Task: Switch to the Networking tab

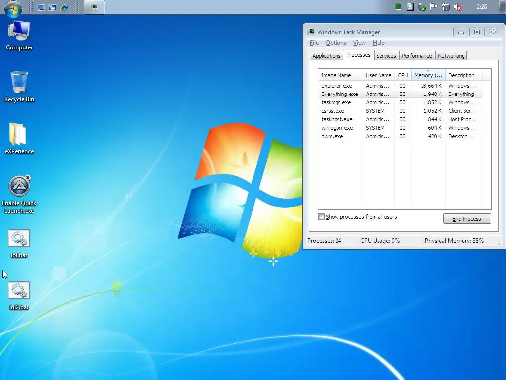Action: (451, 56)
